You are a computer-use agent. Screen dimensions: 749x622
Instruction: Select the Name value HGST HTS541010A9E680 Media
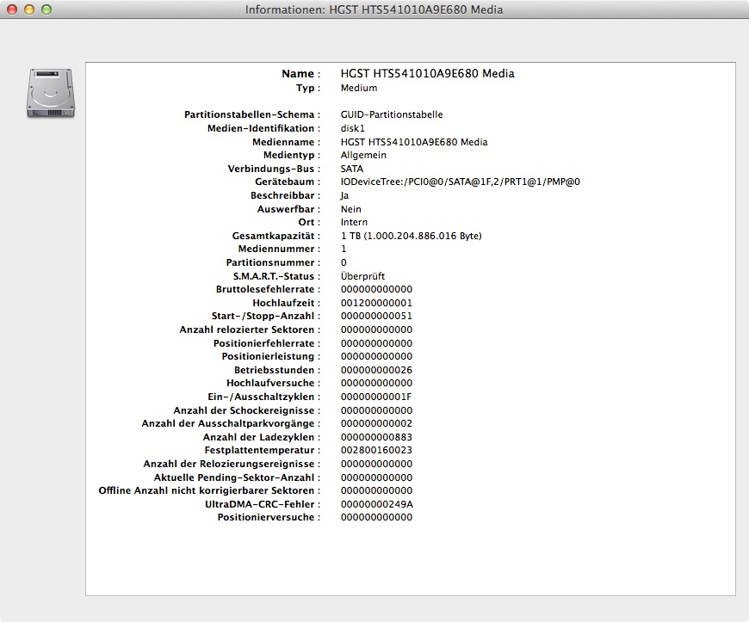click(428, 73)
